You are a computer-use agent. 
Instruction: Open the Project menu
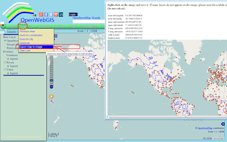point(73,27)
